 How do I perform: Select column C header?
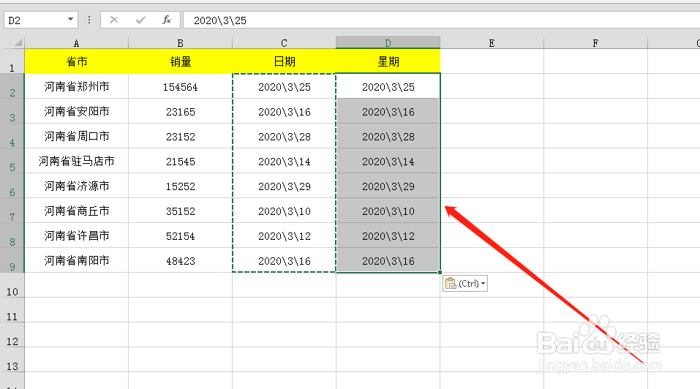(x=284, y=43)
